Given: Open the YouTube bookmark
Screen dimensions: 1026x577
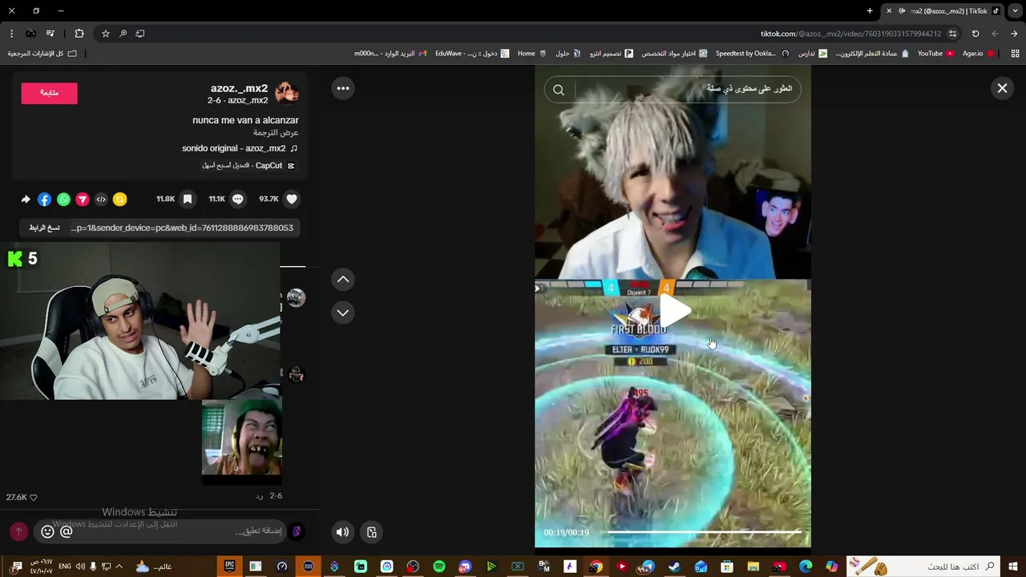Looking at the screenshot, I should click(935, 54).
